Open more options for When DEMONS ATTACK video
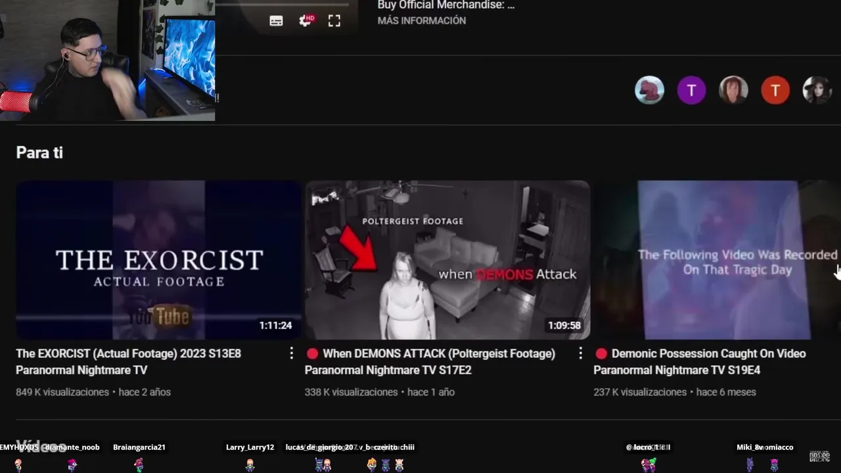 tap(580, 353)
